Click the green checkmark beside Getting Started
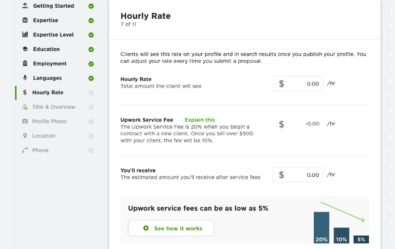This screenshot has height=249, width=395. pyautogui.click(x=91, y=6)
